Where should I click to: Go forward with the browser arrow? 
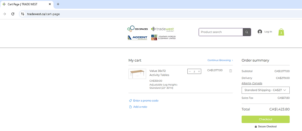(x=5, y=14)
